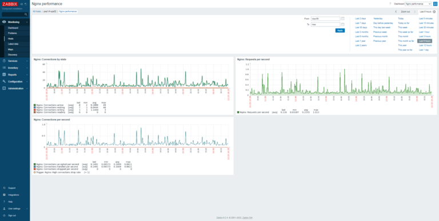The height and width of the screenshot is (221, 439).
Task: Select Yesterday time range
Action: coord(378,18)
